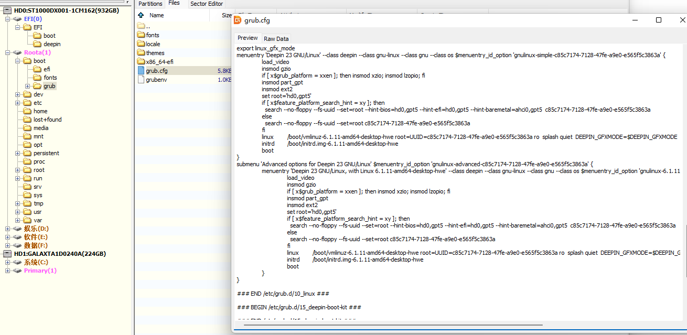Collapse the EFI(0) partition node

tap(7, 19)
